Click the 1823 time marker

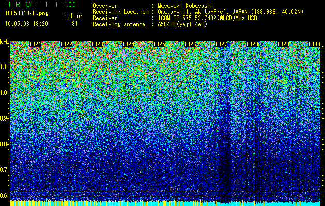(98, 44)
